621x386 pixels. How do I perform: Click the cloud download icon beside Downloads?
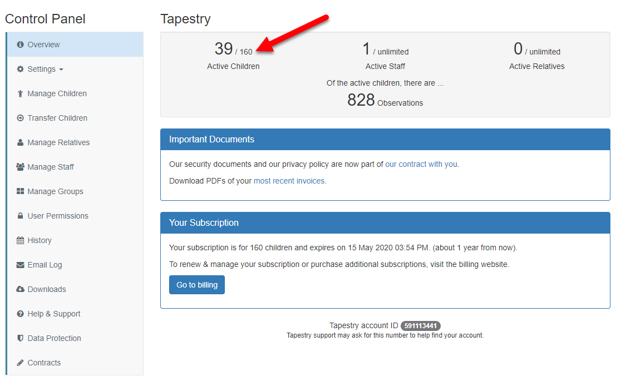(20, 289)
